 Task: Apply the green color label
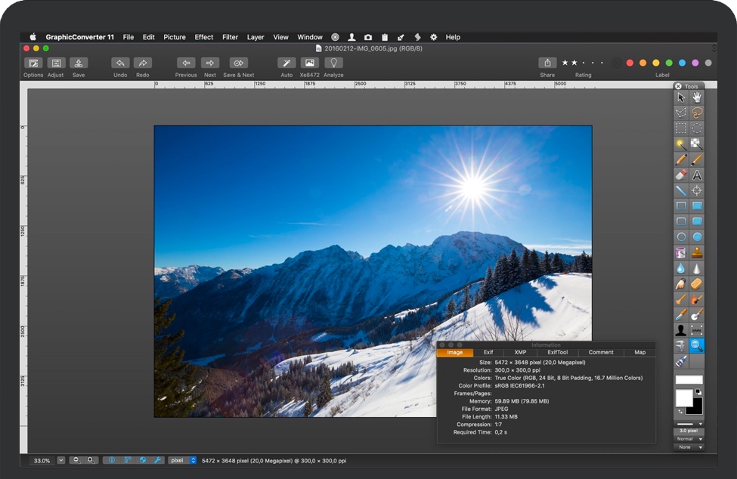click(x=669, y=63)
